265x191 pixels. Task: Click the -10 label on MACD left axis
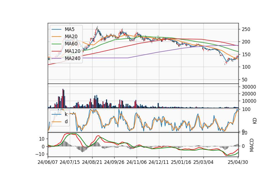40,154
